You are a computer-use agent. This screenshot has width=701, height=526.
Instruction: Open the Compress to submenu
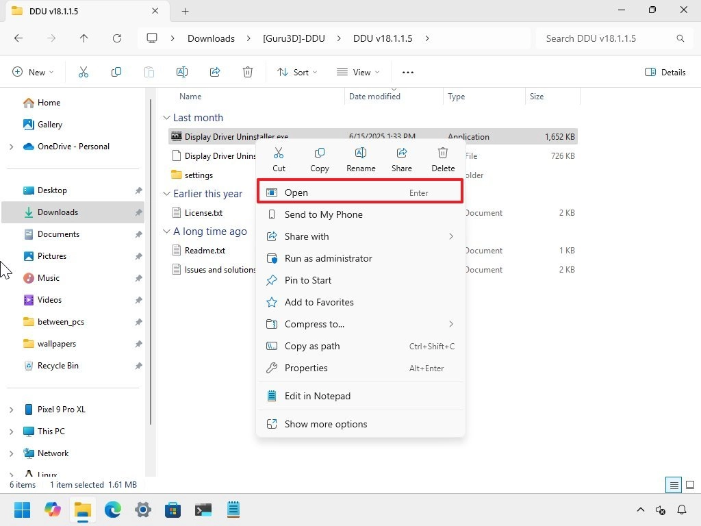click(360, 324)
